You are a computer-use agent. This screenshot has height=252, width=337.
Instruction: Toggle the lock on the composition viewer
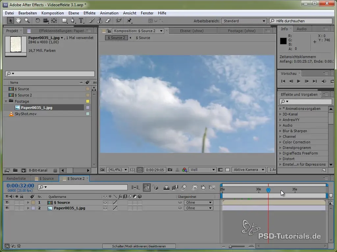[109, 31]
